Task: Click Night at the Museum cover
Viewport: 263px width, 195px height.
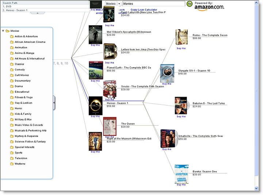Action: point(95,141)
